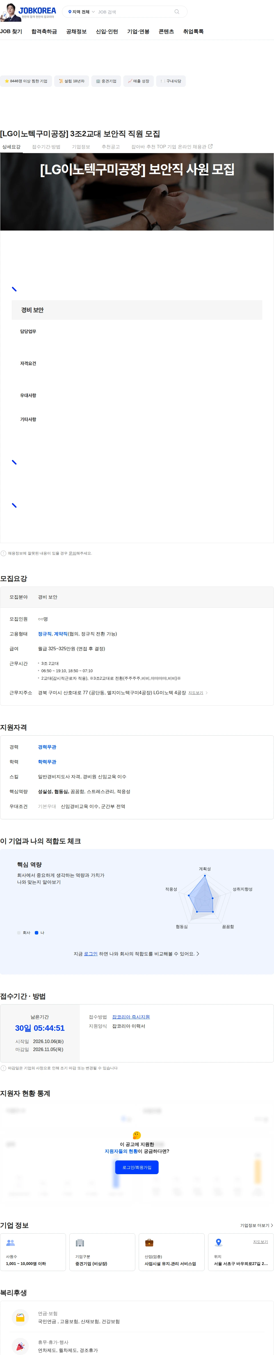Open the 콘텐츠 menu
Viewport: 274px width, 1355px height.
(x=166, y=31)
